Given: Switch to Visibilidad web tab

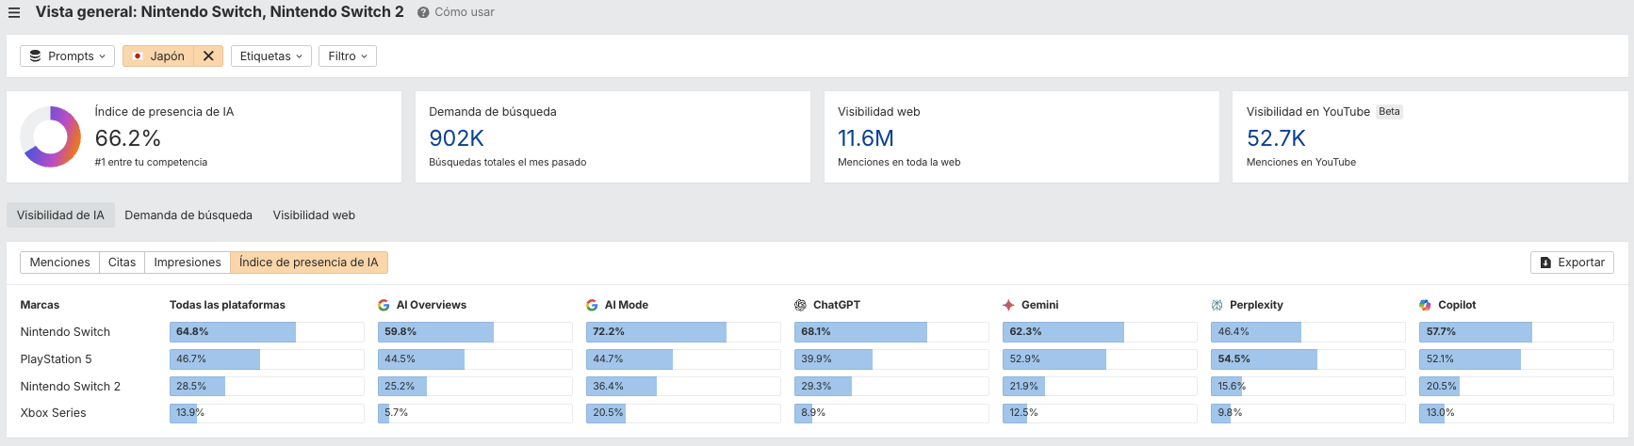Looking at the screenshot, I should point(314,215).
